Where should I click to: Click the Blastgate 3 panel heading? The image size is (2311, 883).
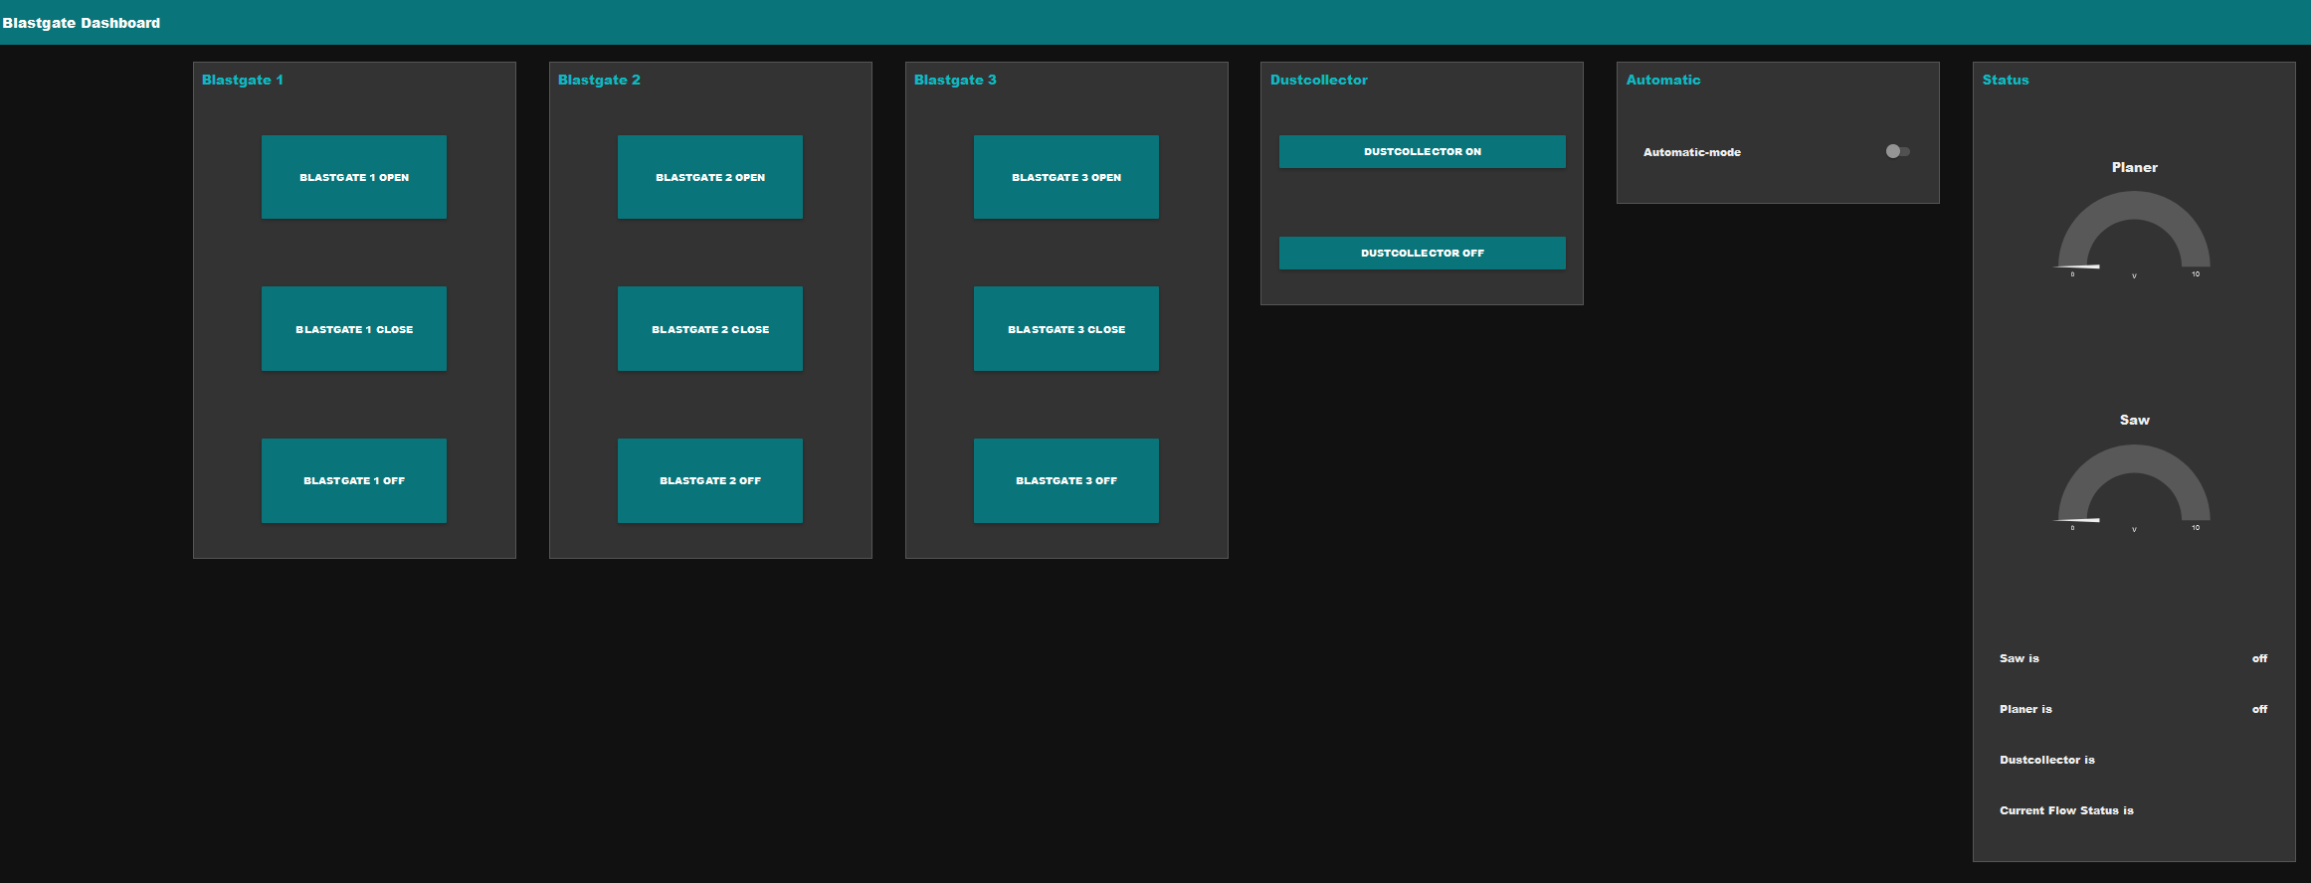[x=955, y=80]
